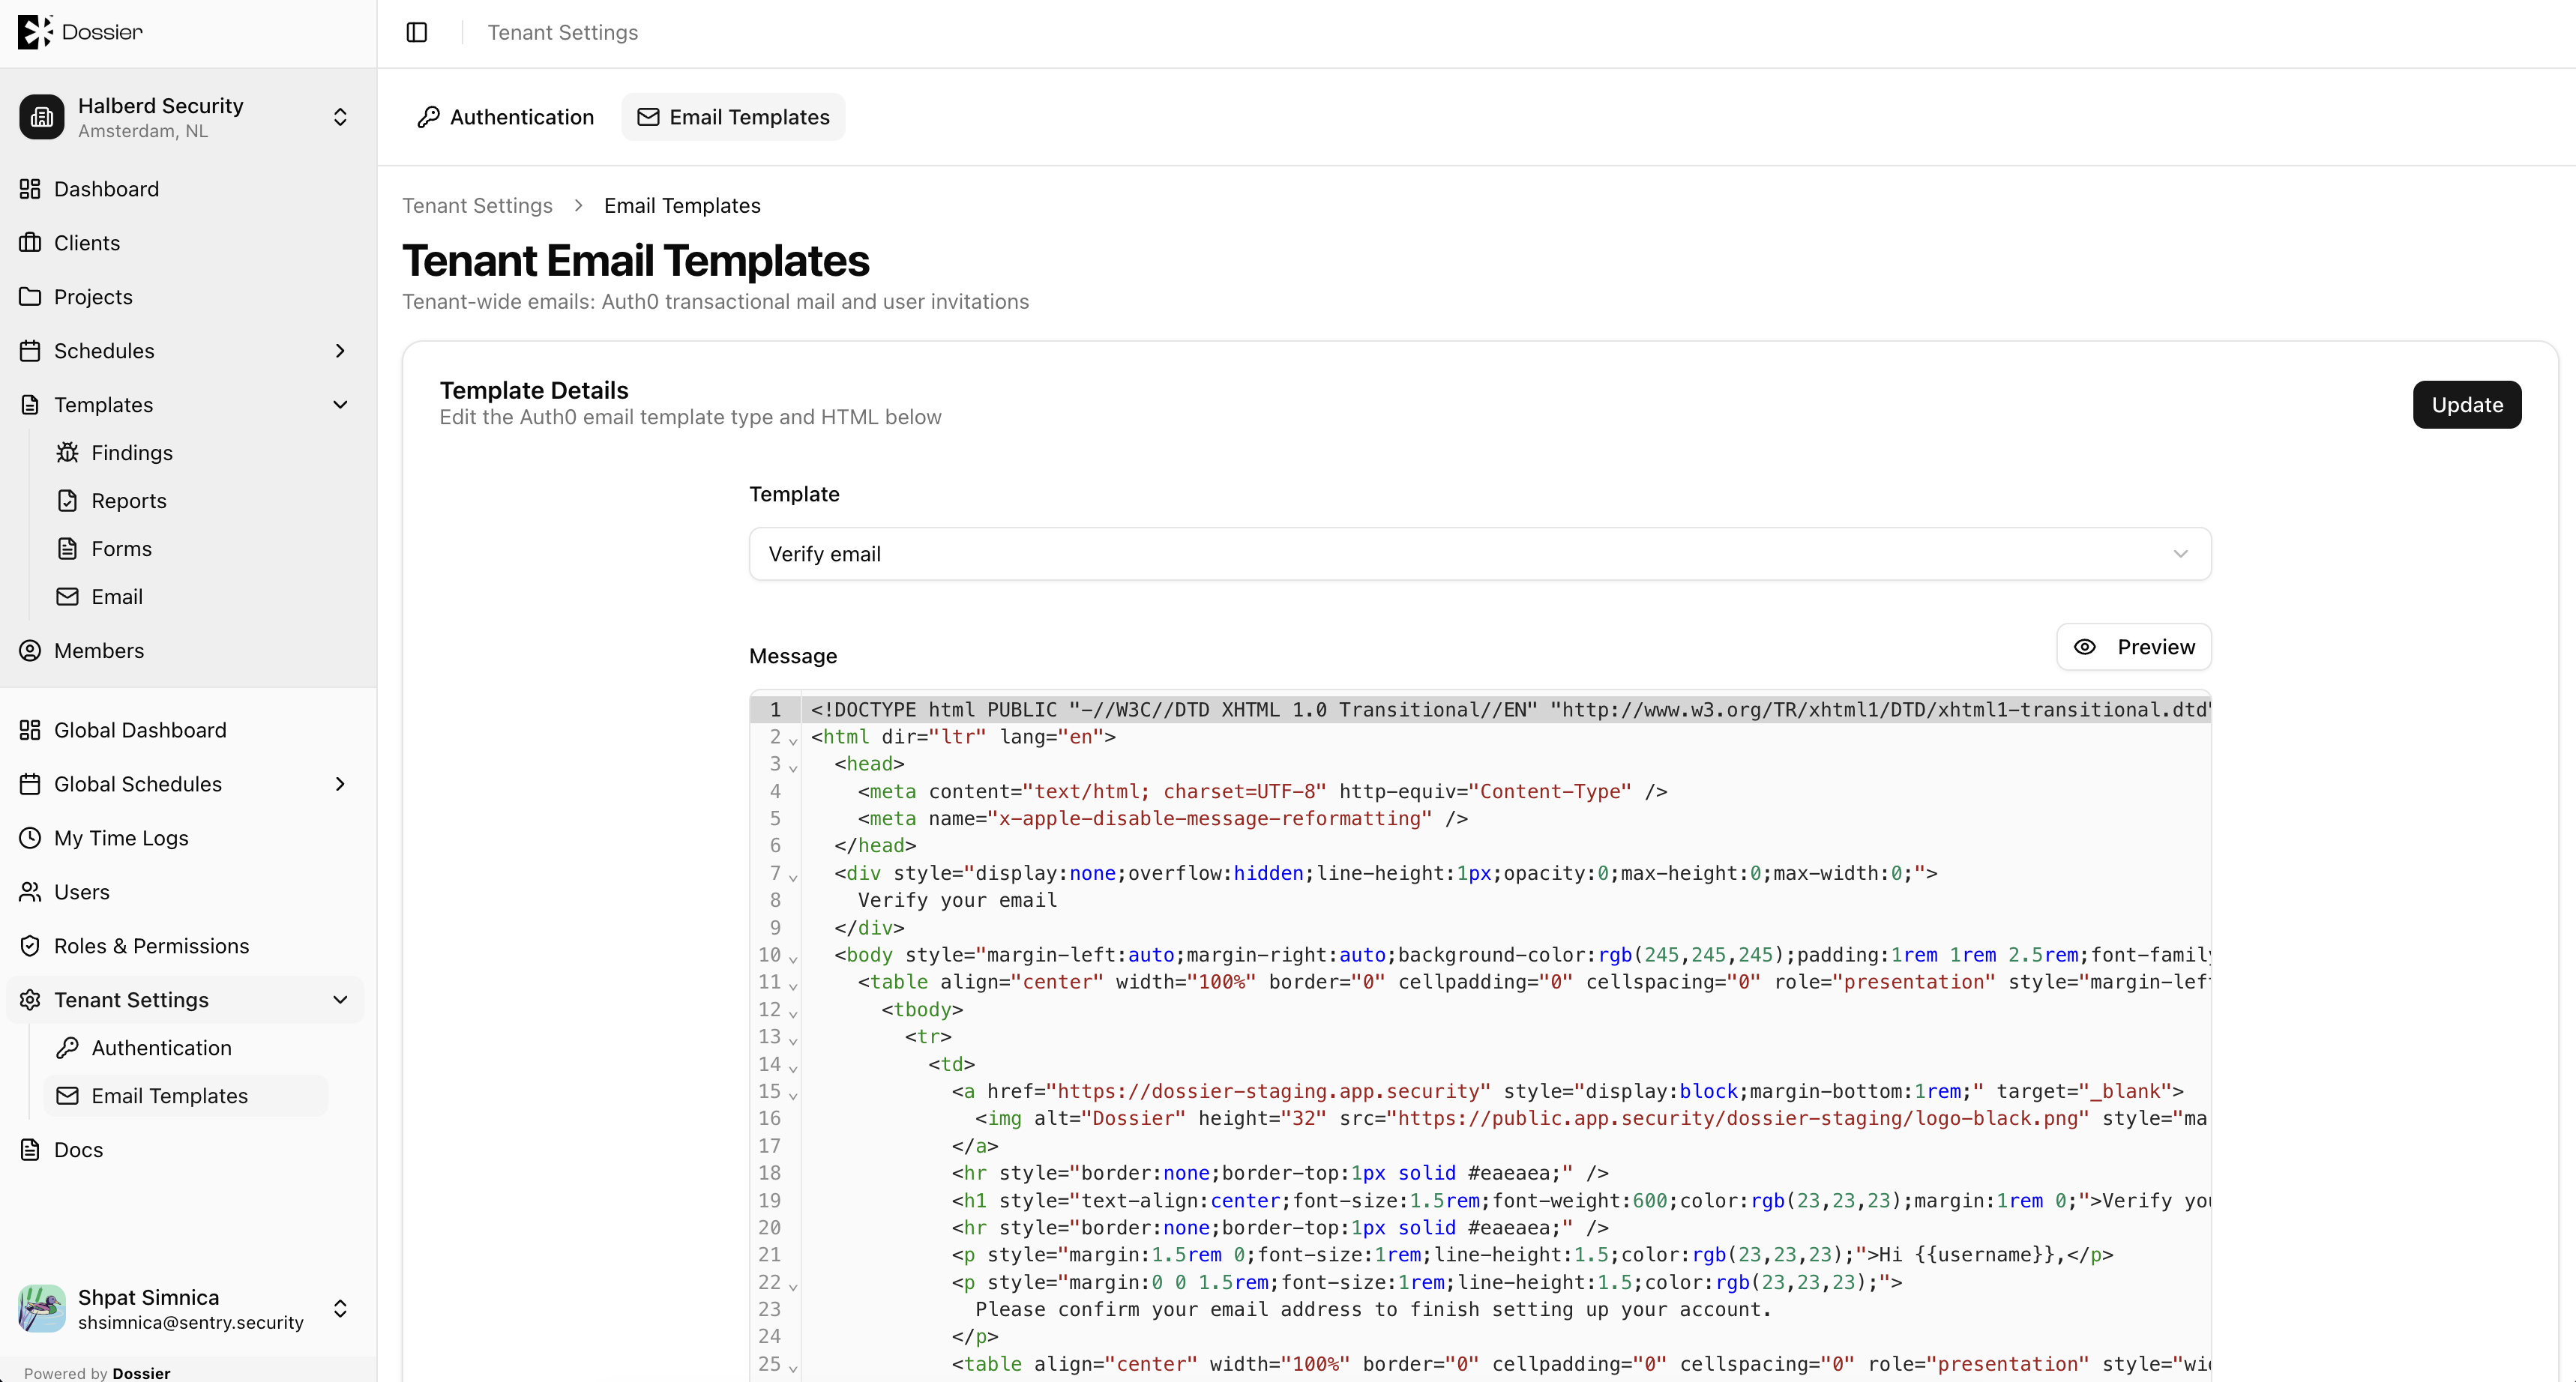Open Roles & Permissions shield icon

click(30, 945)
